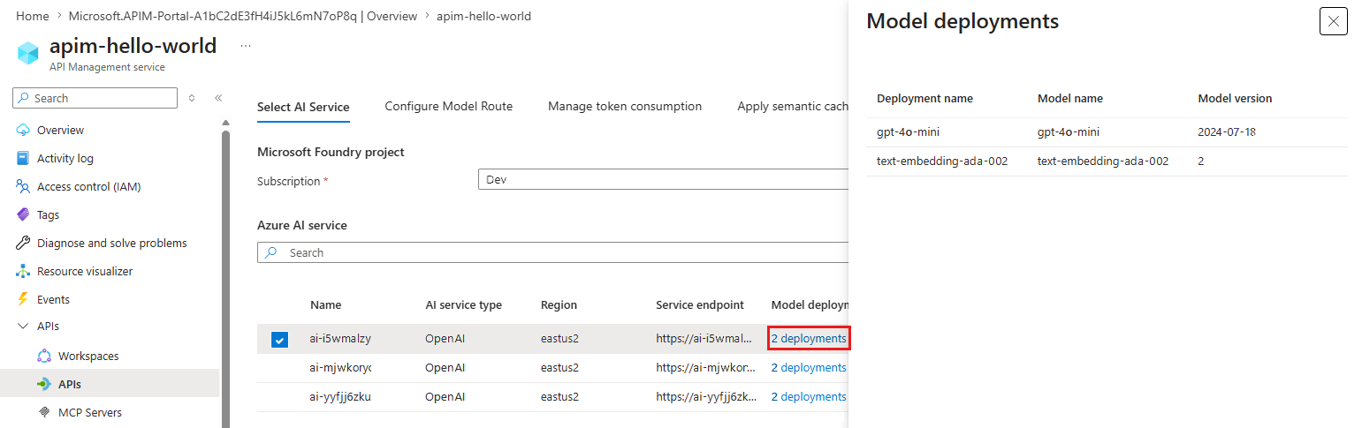This screenshot has height=428, width=1362.
Task: Open Events lightning bolt icon
Action: 23,300
